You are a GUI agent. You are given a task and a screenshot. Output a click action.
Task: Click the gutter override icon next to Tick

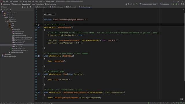(x=39, y=74)
